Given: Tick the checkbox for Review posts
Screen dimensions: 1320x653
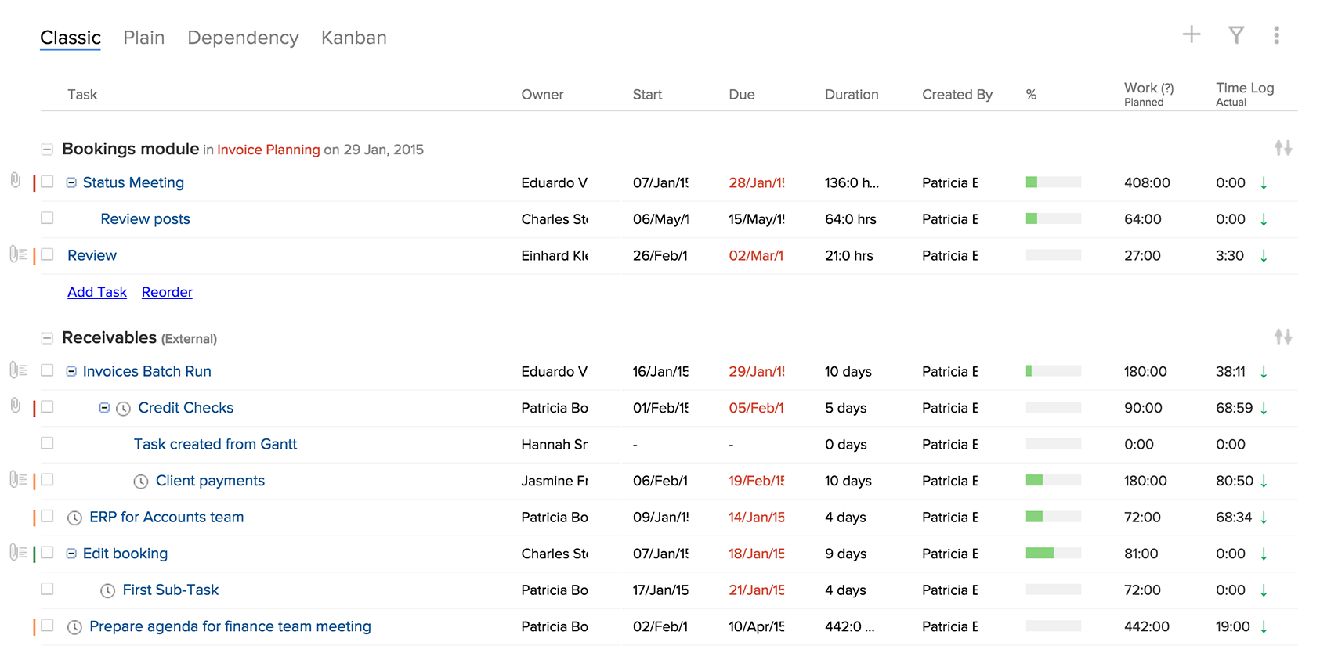Looking at the screenshot, I should 48,218.
